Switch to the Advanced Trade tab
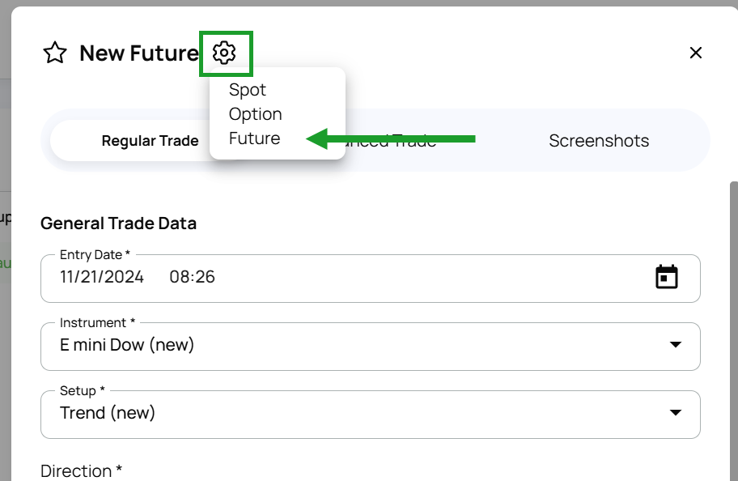738x481 pixels. coord(405,141)
